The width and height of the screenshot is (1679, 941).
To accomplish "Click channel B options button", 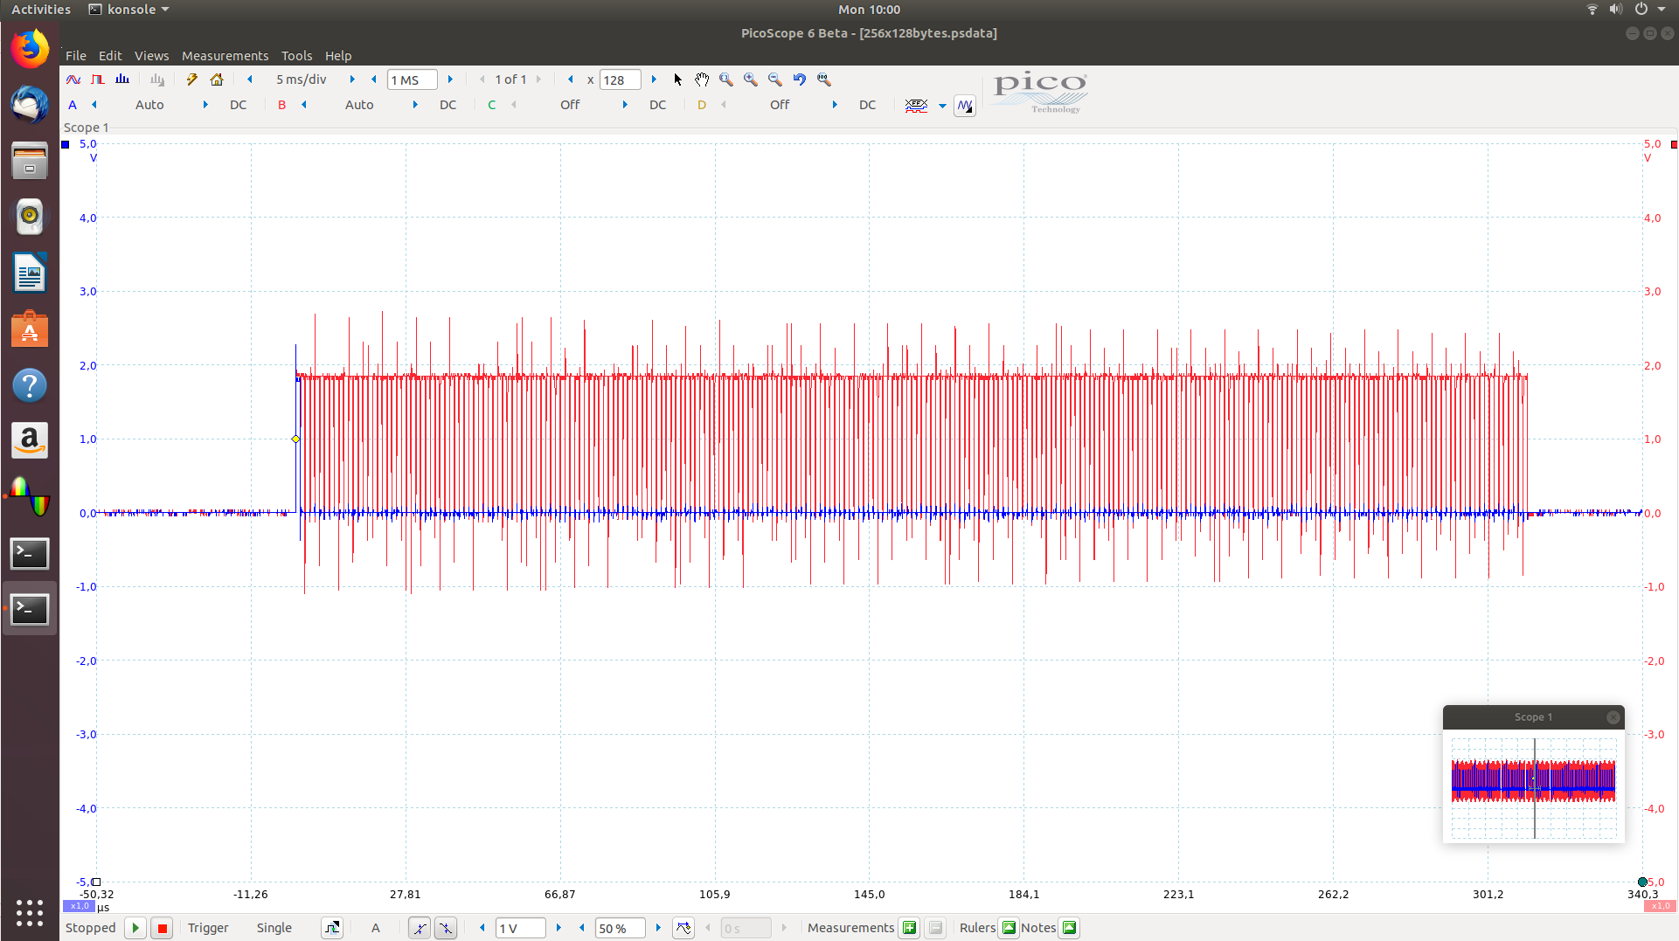I will pos(281,105).
